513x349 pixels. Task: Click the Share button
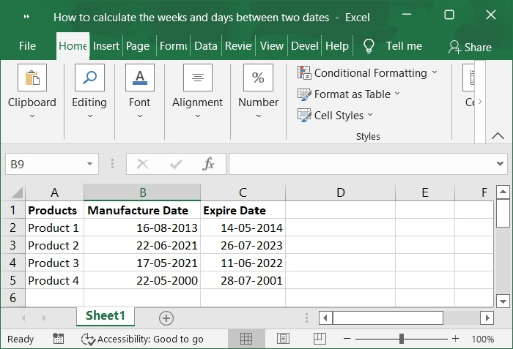pos(470,47)
